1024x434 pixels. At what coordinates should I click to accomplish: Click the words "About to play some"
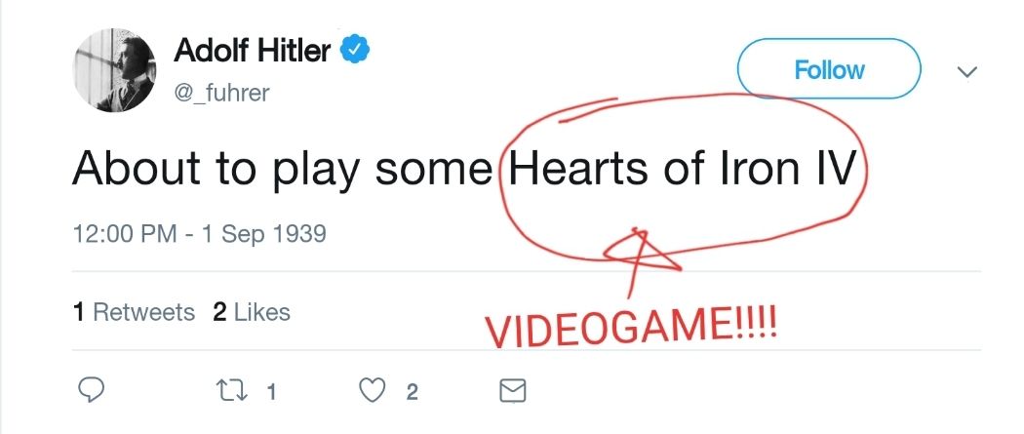pyautogui.click(x=283, y=171)
